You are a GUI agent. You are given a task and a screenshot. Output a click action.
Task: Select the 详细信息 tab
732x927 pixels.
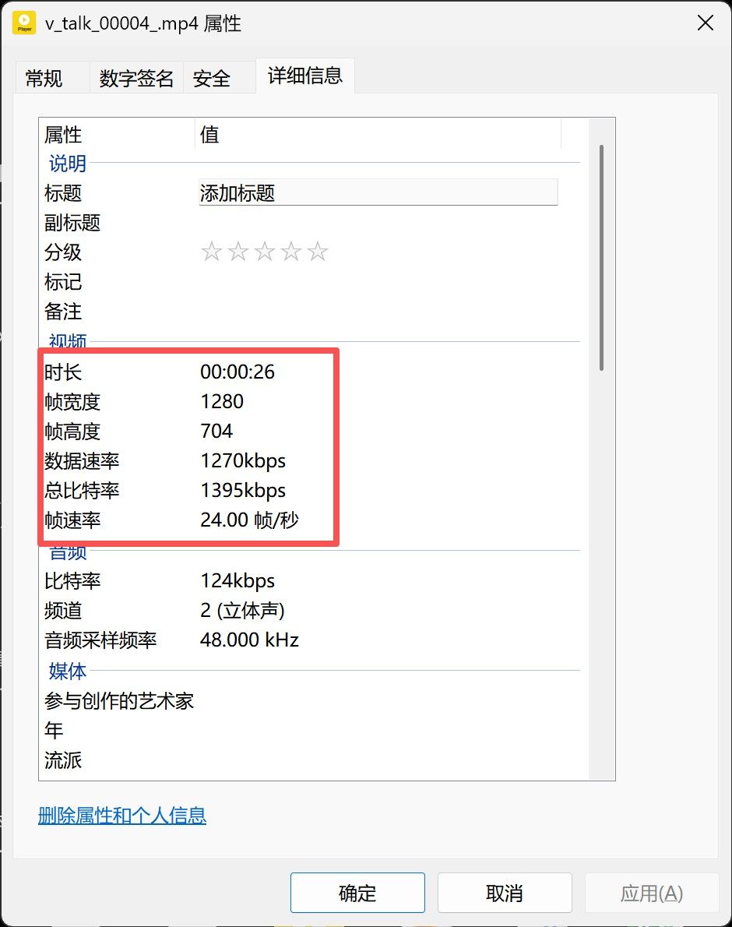304,76
